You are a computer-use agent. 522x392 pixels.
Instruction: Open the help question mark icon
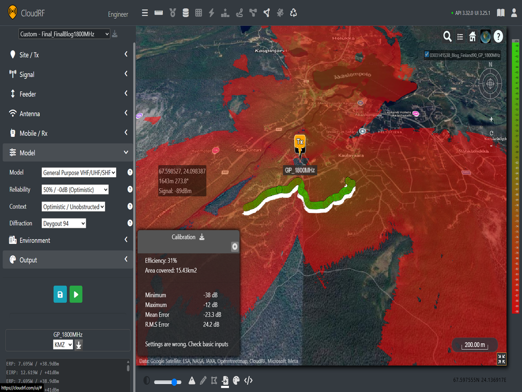coord(498,36)
